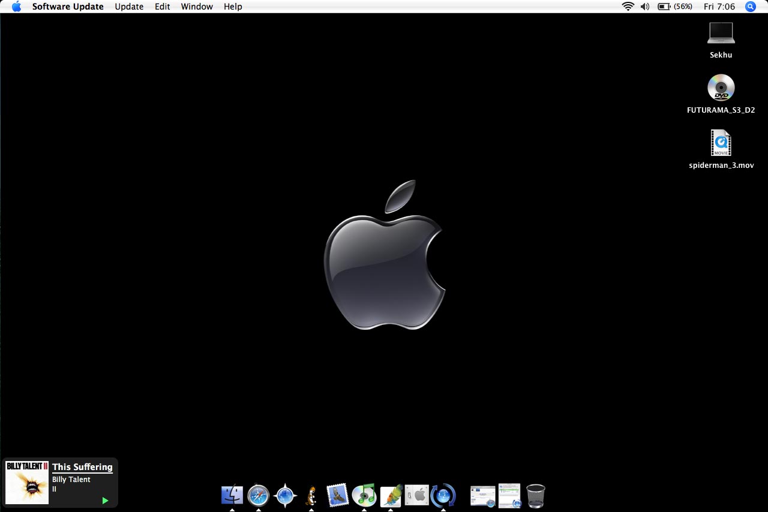
Task: Click the green play button in music widget
Action: point(105,501)
